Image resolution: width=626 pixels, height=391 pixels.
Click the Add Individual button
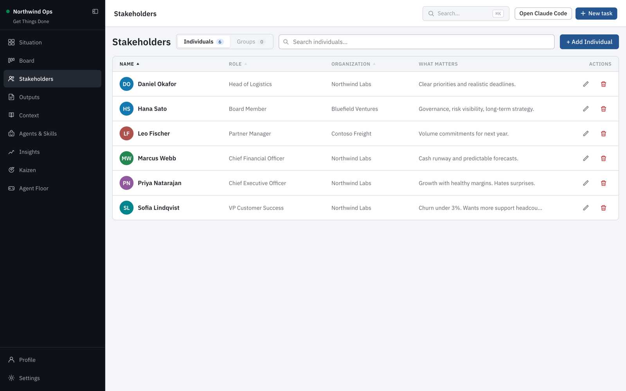[589, 42]
